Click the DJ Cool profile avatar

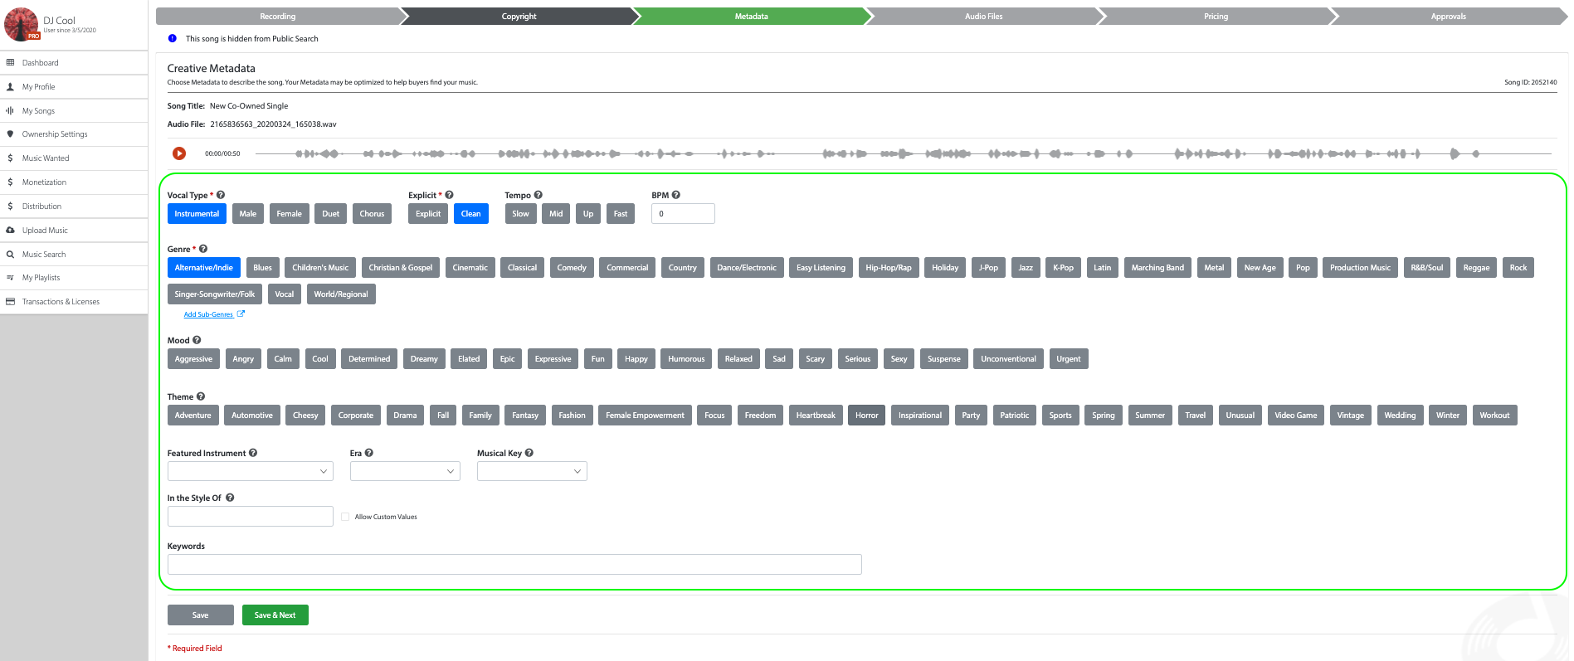tap(22, 24)
